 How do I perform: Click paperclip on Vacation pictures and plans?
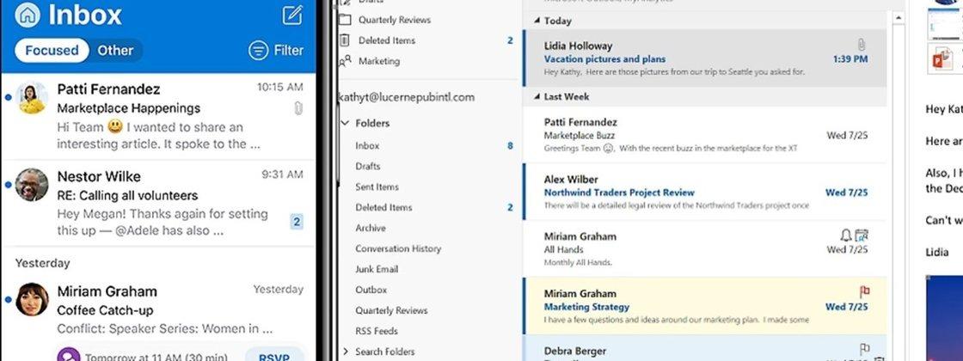pos(861,45)
